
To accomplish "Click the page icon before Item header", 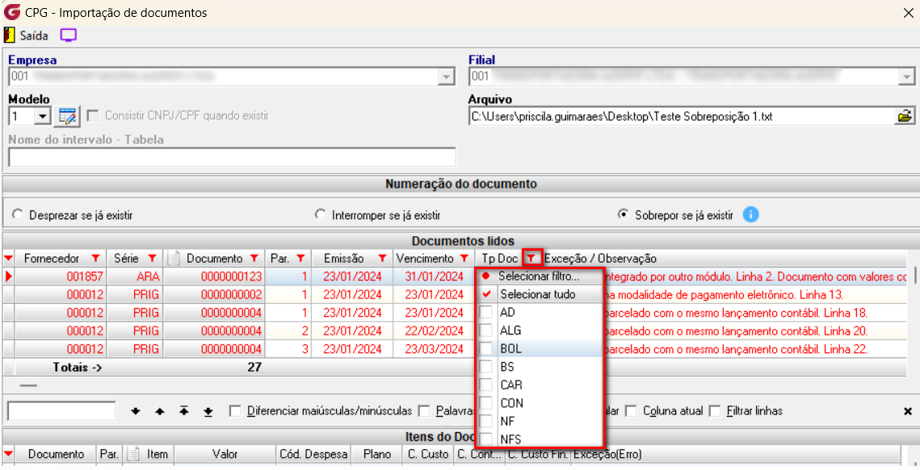I will 132,454.
